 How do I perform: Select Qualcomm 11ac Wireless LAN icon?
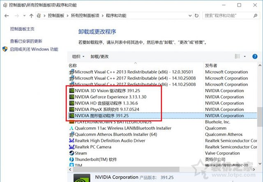point(72,128)
